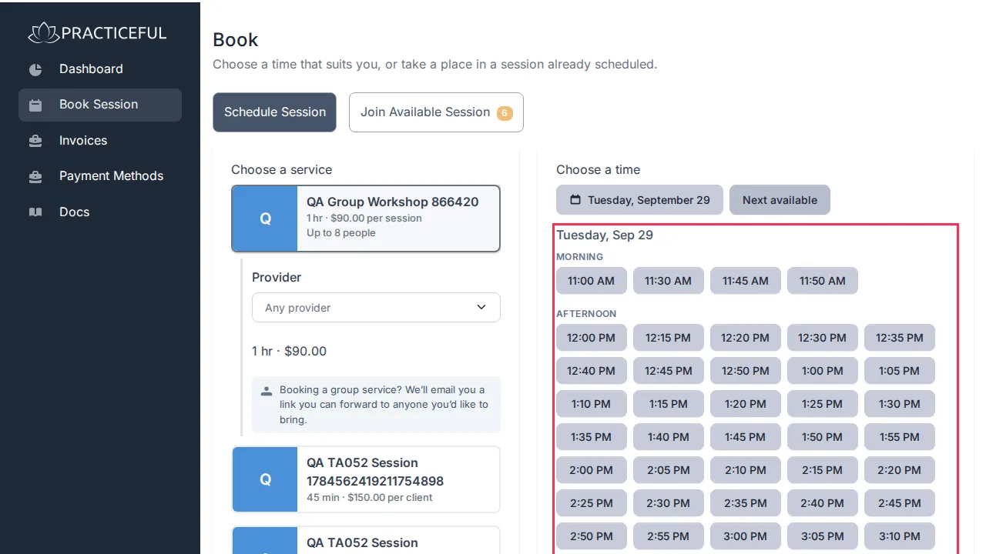
Task: Go to Invoices in the sidebar
Action: [x=100, y=141]
